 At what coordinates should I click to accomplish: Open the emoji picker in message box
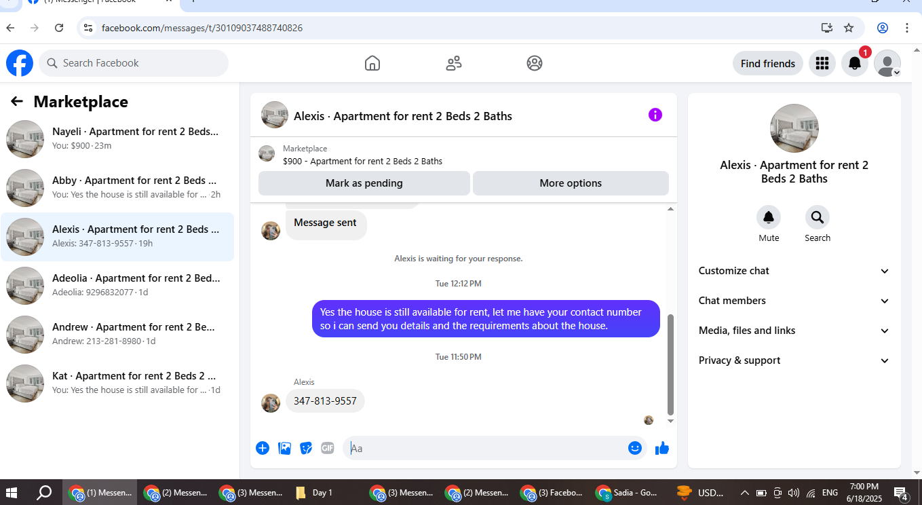635,448
